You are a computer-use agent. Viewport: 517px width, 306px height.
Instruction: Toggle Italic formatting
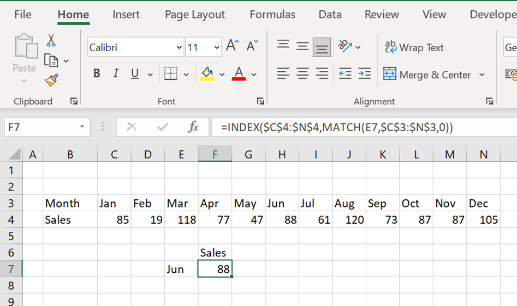[115, 74]
